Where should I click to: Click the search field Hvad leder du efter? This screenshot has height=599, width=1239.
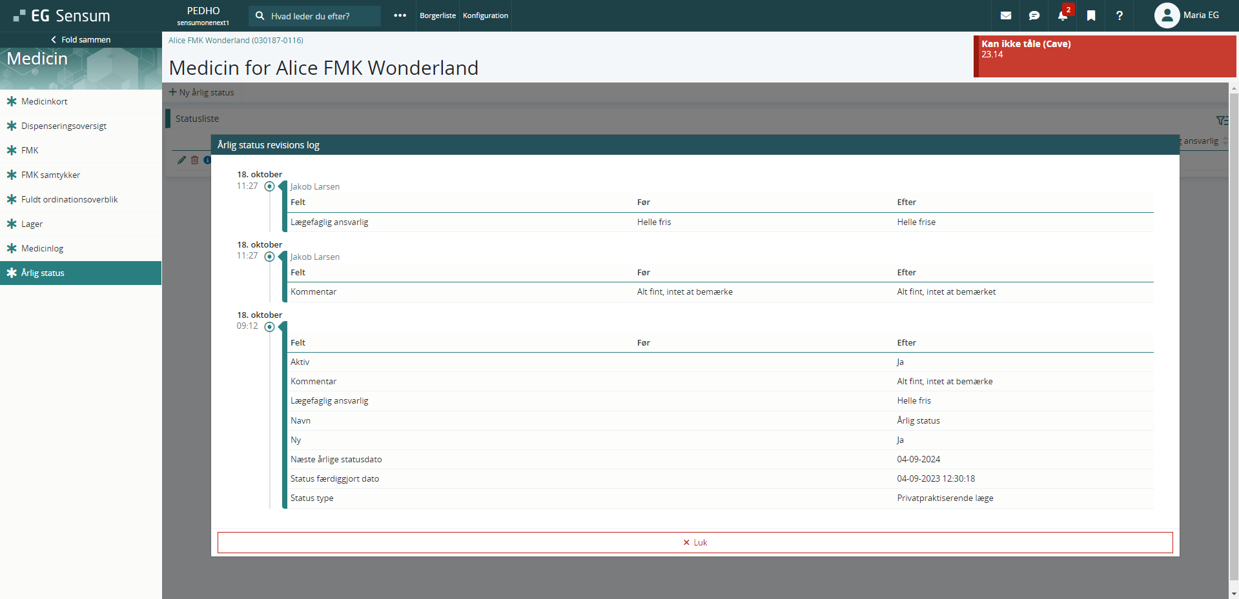(x=314, y=16)
